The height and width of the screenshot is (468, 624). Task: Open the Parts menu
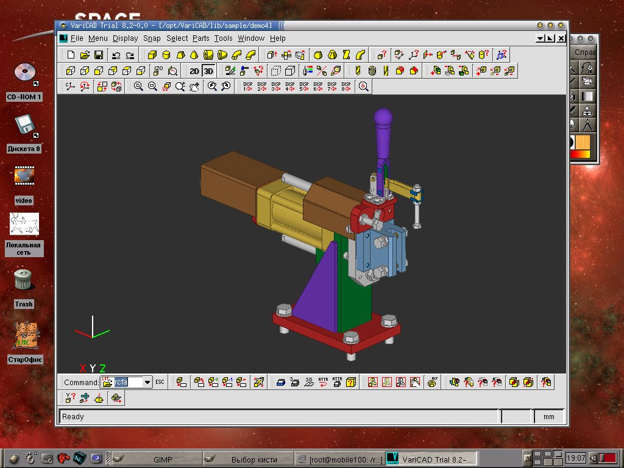pyautogui.click(x=200, y=38)
